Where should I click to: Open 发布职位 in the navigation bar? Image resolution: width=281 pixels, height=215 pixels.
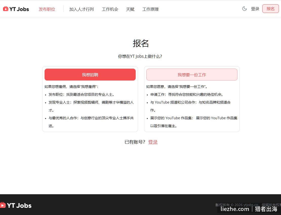coord(47,9)
